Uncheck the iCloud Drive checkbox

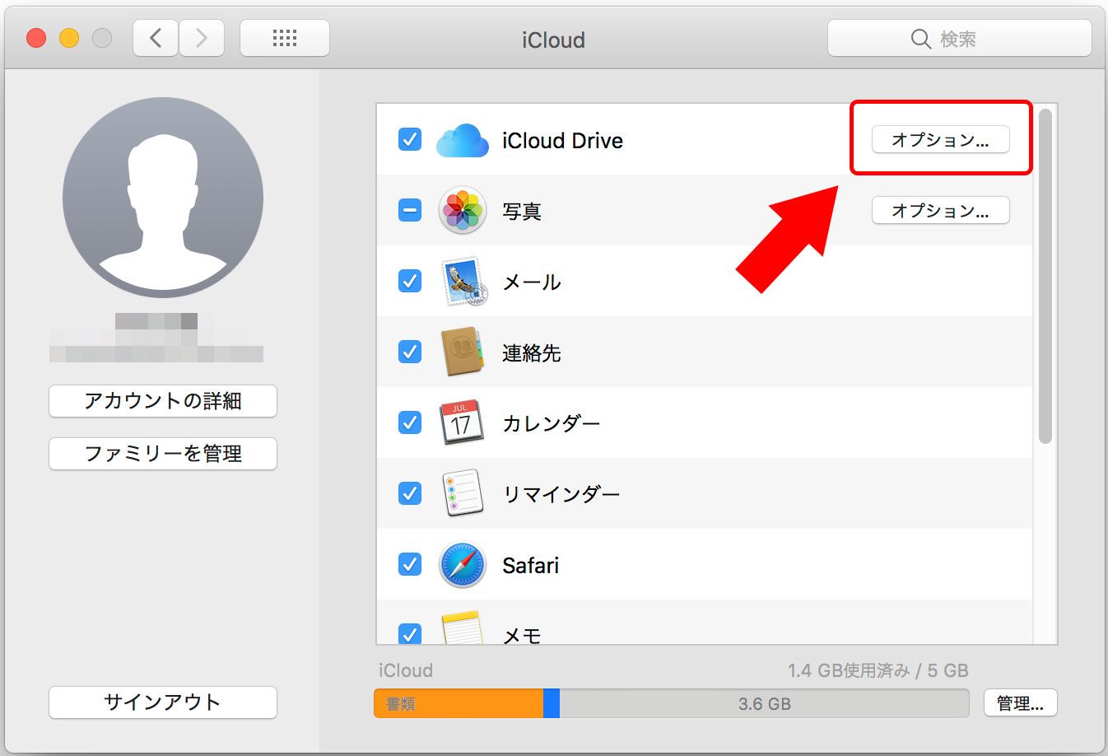[410, 139]
